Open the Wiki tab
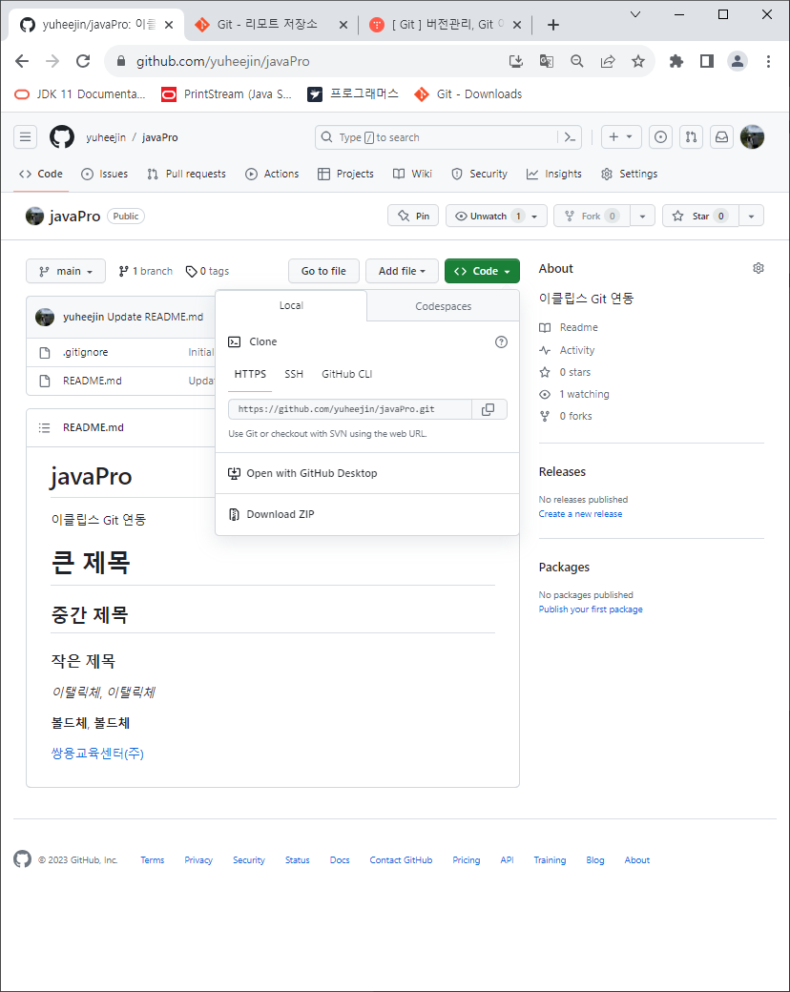 pyautogui.click(x=413, y=174)
